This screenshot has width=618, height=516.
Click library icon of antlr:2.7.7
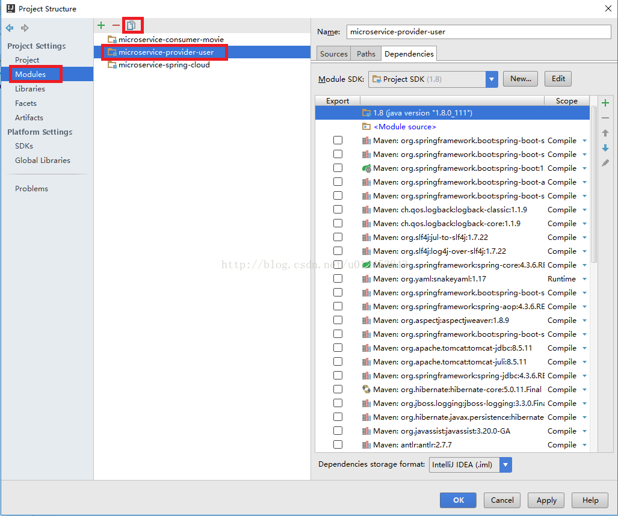tap(366, 444)
